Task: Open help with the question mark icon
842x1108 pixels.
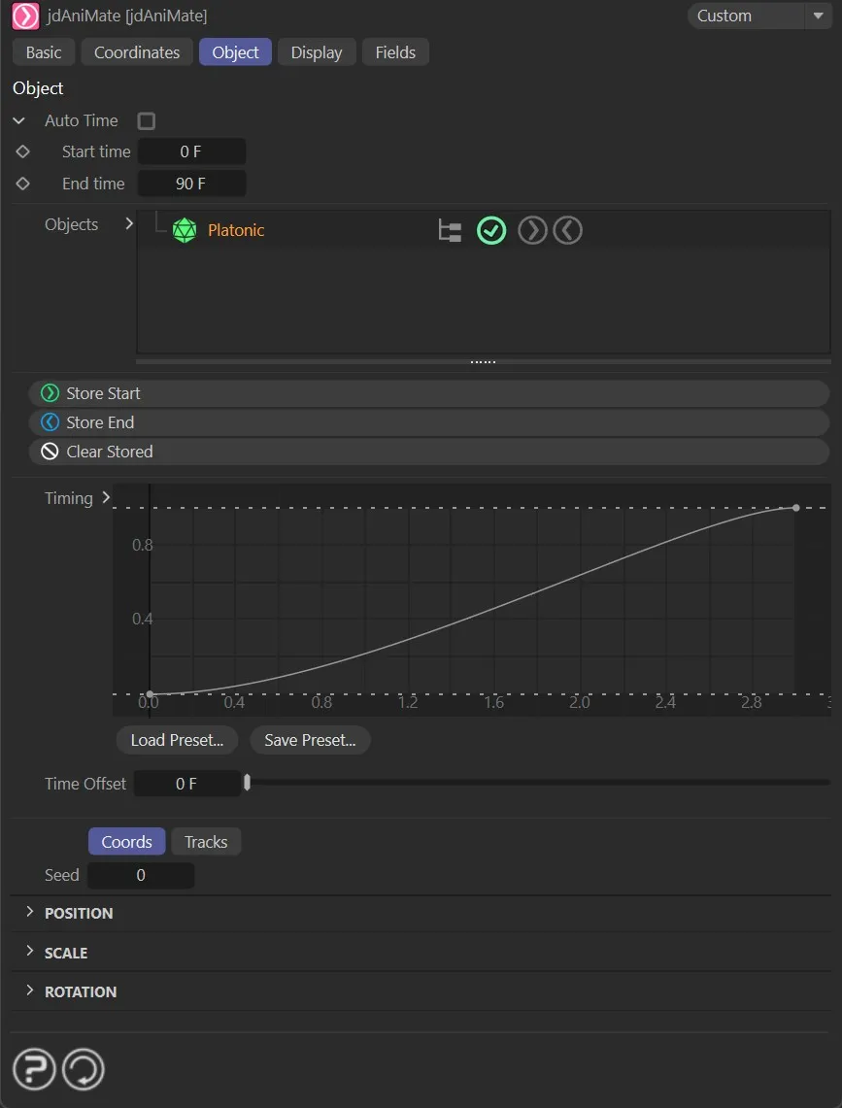Action: point(34,1069)
